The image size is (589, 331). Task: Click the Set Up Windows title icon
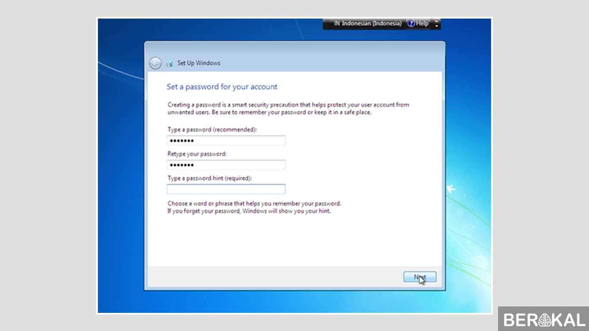tap(169, 63)
